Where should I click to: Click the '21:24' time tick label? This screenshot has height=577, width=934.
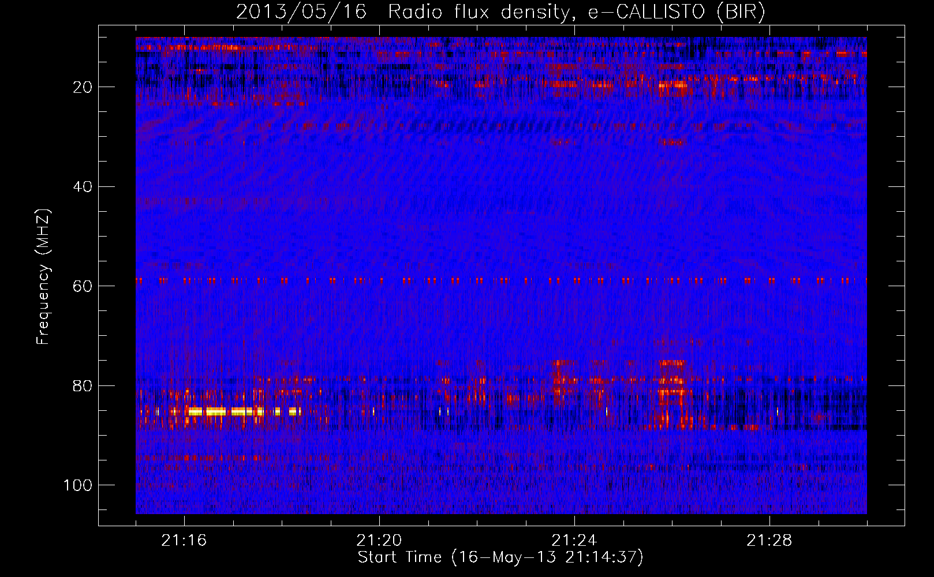click(574, 541)
